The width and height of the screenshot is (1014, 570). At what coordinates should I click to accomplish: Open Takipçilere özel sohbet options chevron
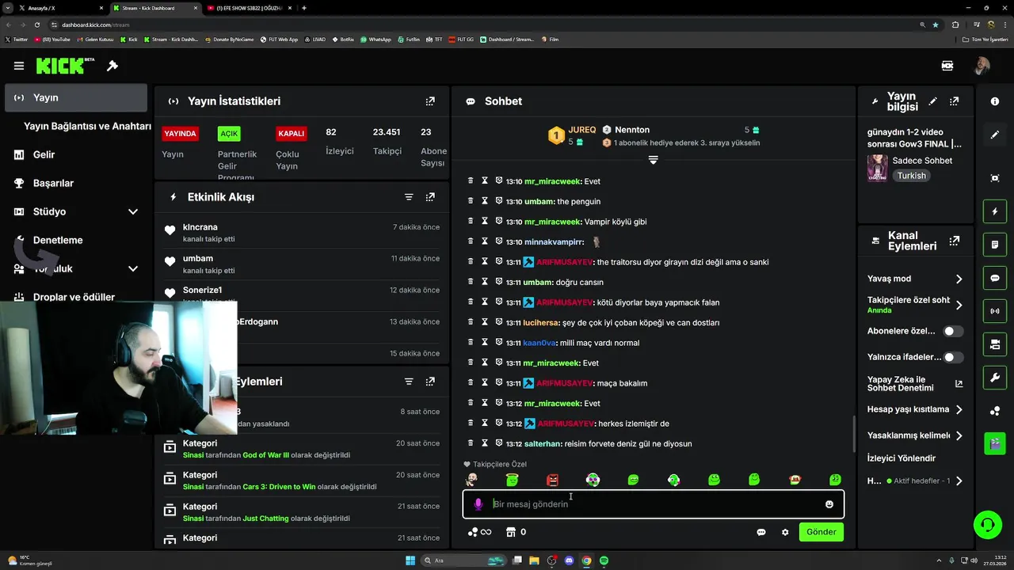click(959, 305)
